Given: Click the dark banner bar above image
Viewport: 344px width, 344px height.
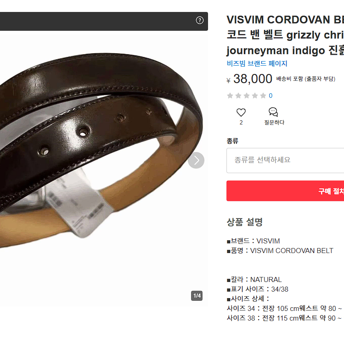Looking at the screenshot, I should [x=104, y=21].
